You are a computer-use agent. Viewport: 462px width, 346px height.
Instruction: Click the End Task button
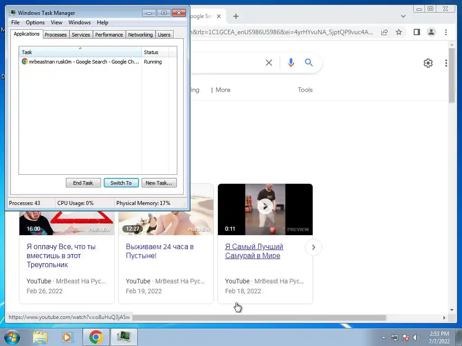point(83,183)
